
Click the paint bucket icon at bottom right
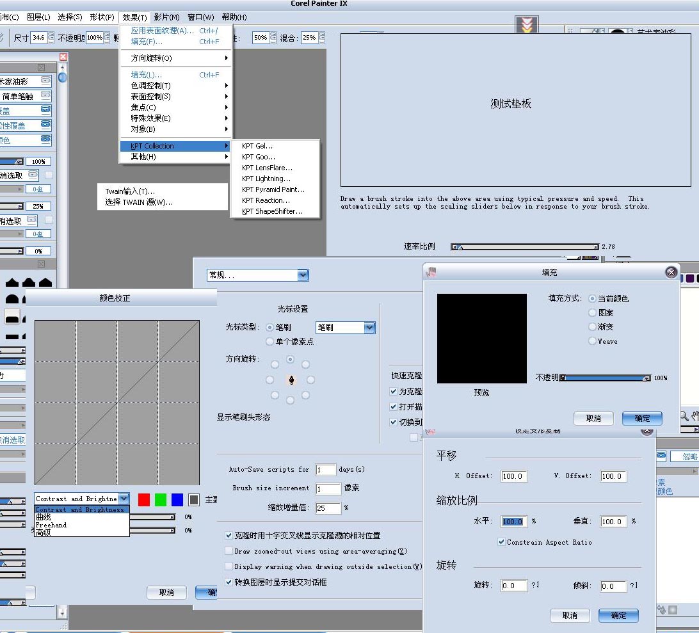click(662, 609)
